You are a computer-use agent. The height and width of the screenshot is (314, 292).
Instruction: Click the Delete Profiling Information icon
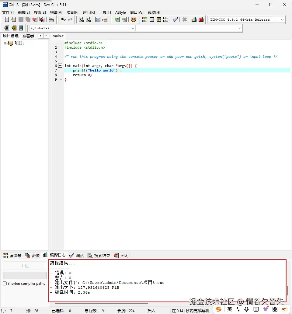[201, 19]
